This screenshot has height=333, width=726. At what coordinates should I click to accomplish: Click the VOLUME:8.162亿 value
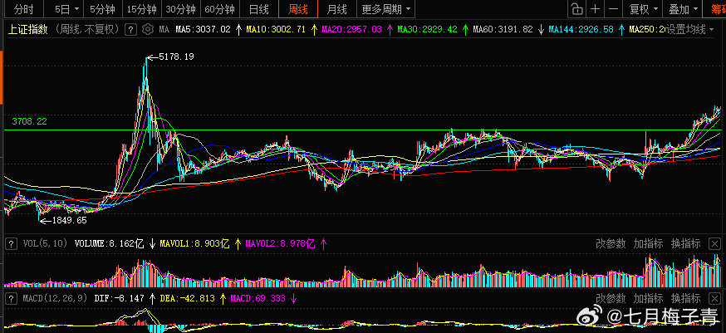110,243
